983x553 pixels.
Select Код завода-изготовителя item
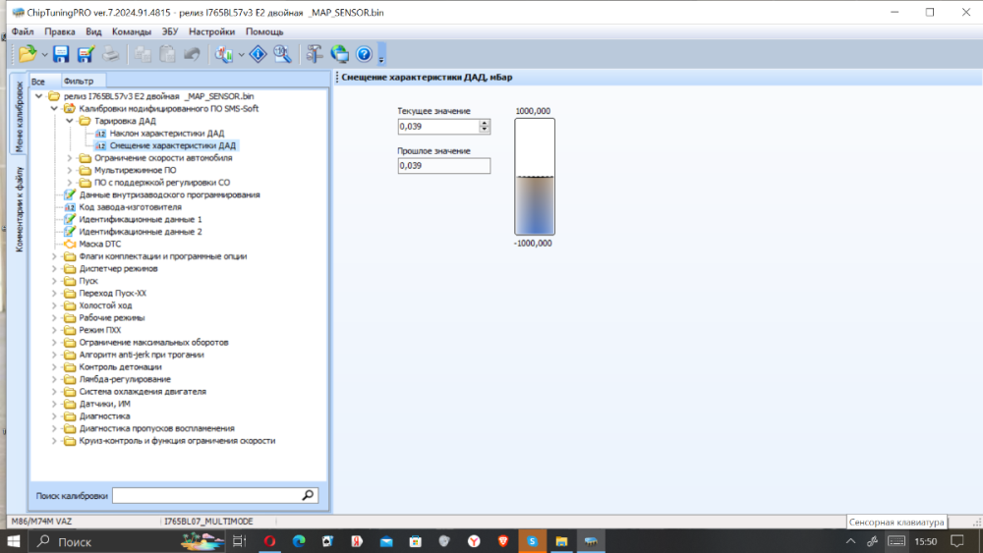click(x=131, y=207)
